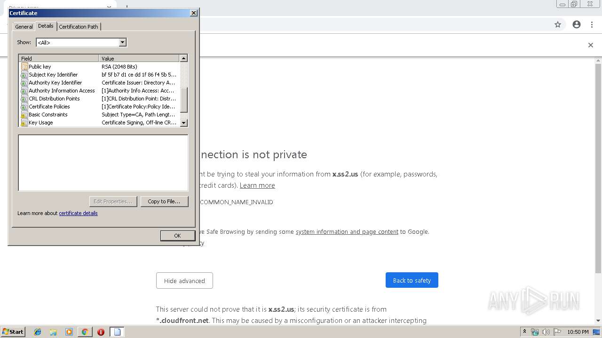Click the CRL Distribution Points row icon
Screen dimensions: 602x338
tap(24, 99)
